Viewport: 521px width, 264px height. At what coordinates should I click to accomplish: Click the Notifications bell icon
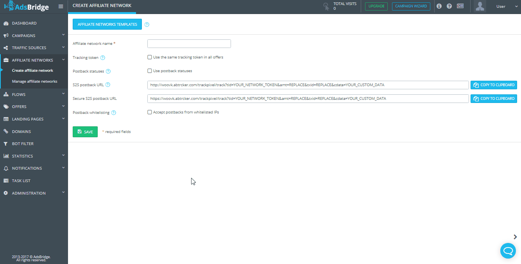click(x=6, y=168)
